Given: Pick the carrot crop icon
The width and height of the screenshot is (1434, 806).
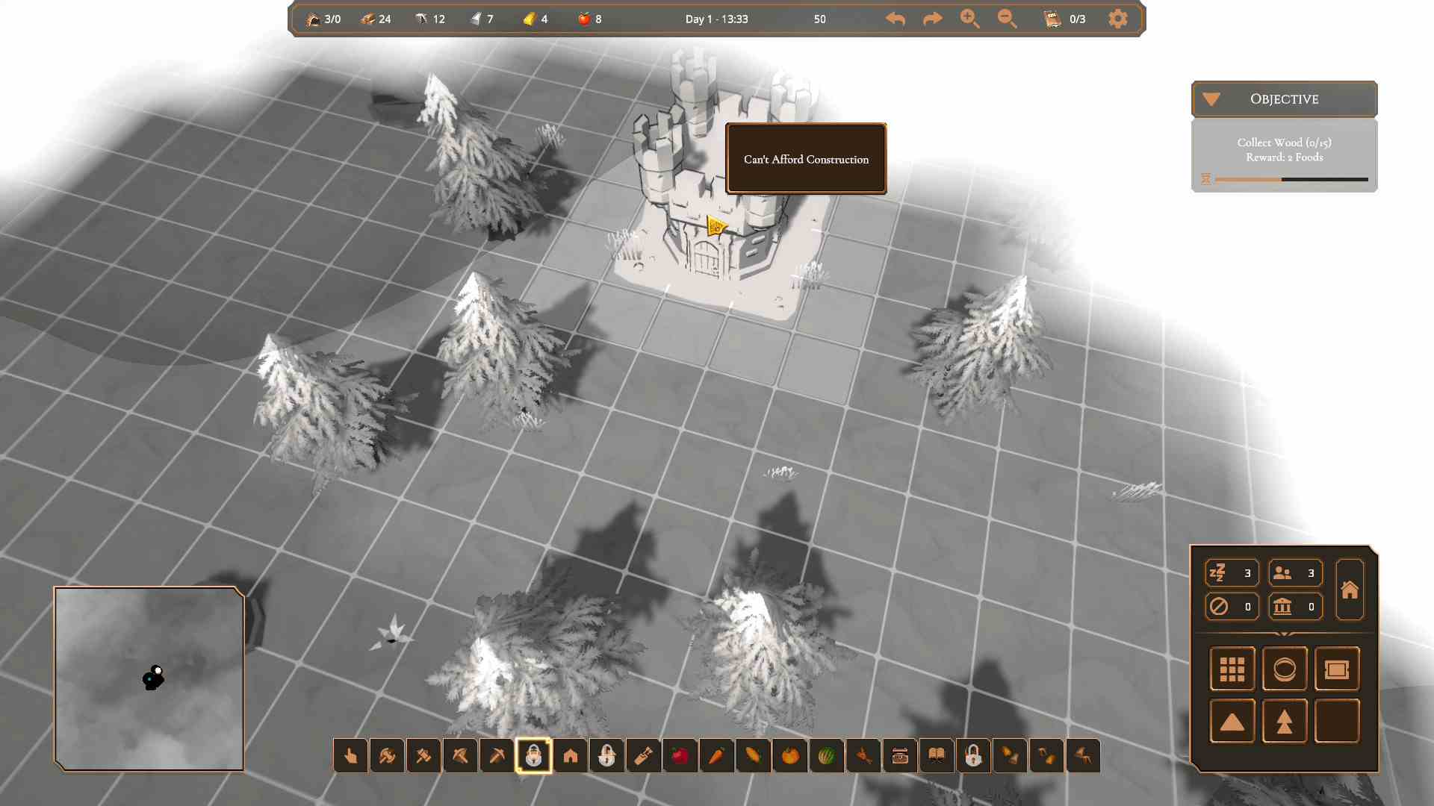Looking at the screenshot, I should (x=716, y=756).
